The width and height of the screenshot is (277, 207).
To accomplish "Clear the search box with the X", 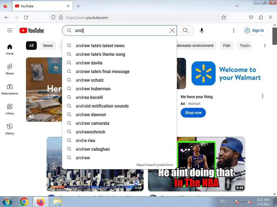I will coord(172,30).
